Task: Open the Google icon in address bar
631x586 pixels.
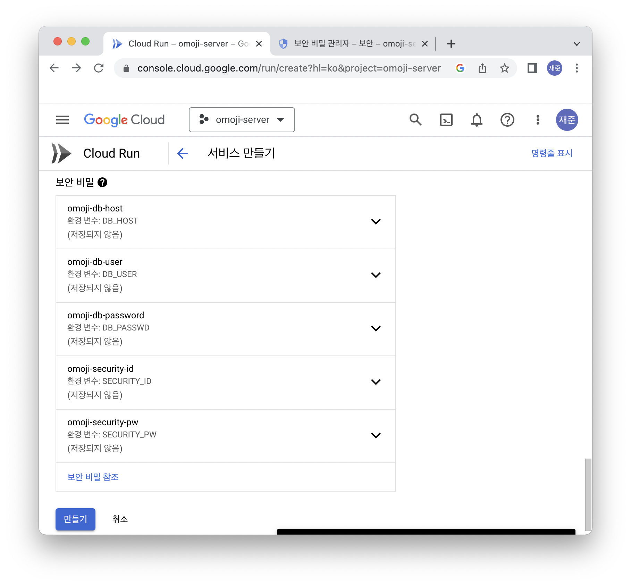Action: point(460,68)
